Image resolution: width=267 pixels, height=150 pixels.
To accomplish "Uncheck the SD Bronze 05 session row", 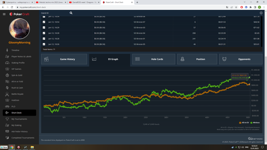I will (44, 44).
